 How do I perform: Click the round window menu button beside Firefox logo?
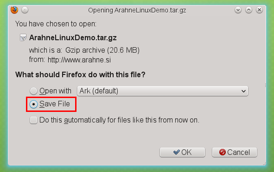pyautogui.click(x=25, y=10)
